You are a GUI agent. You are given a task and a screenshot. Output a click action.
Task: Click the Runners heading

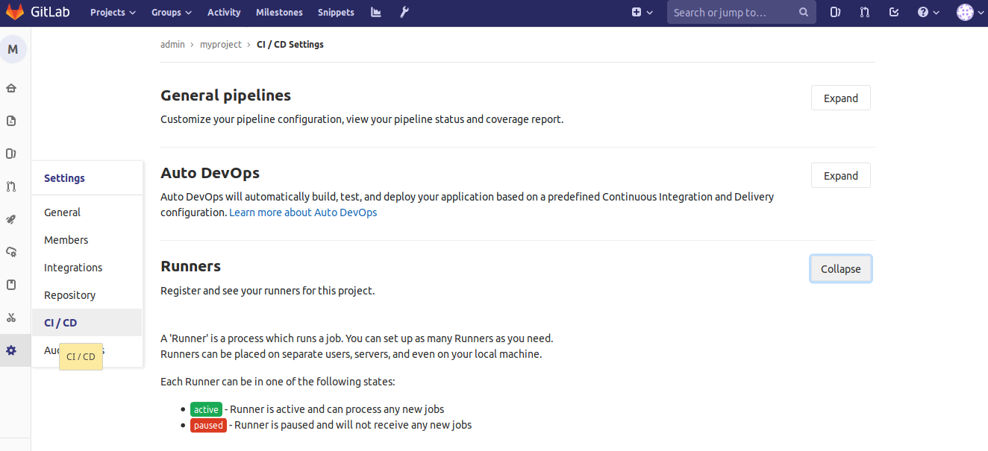point(190,266)
